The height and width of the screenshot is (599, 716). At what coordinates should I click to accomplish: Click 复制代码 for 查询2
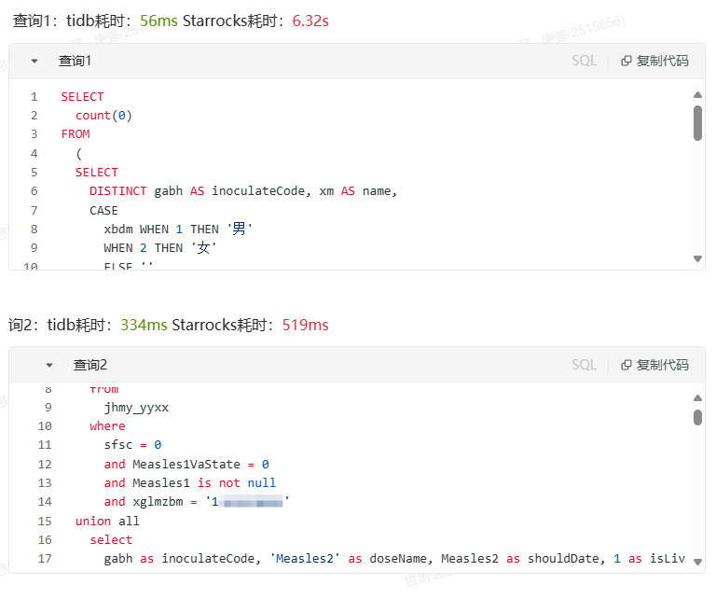[662, 365]
